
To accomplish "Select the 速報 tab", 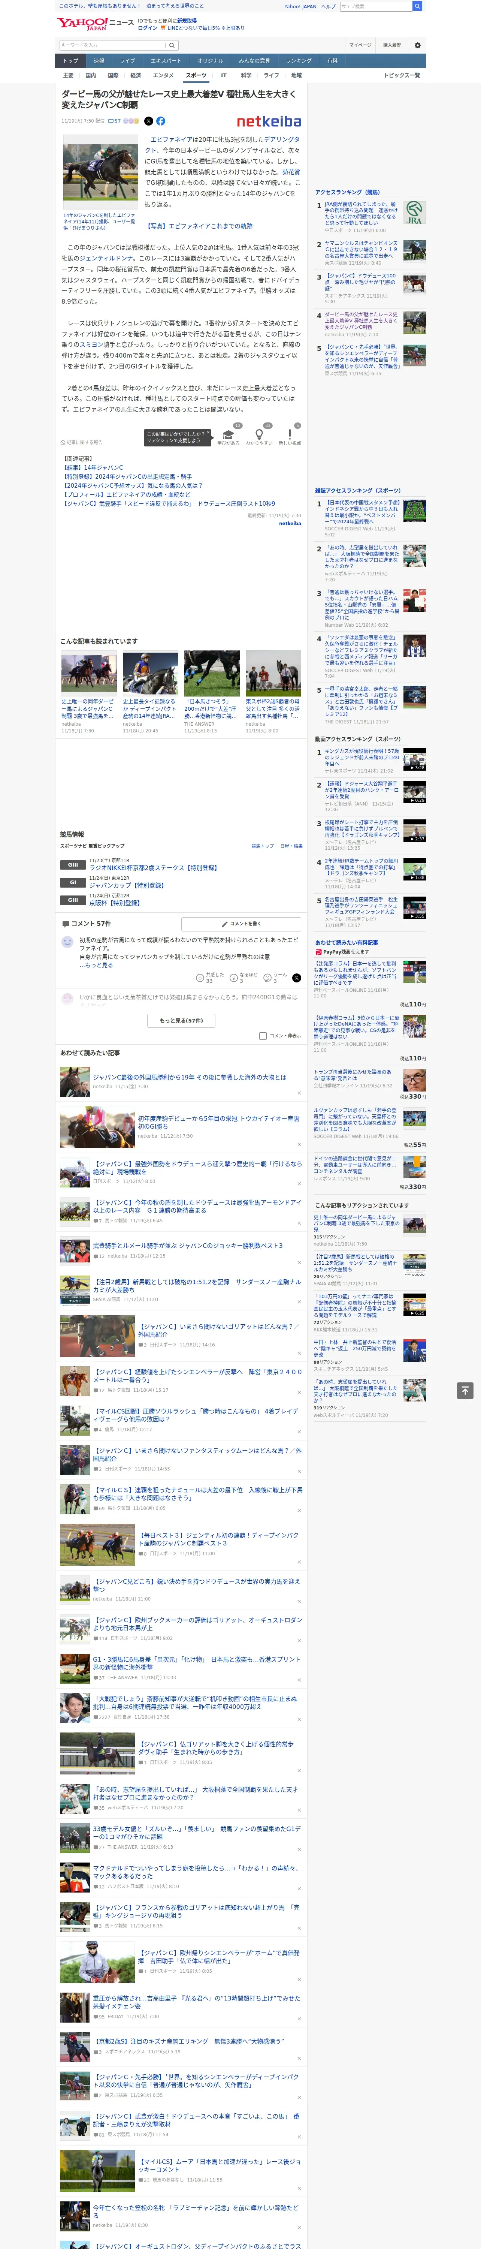I will (x=99, y=61).
